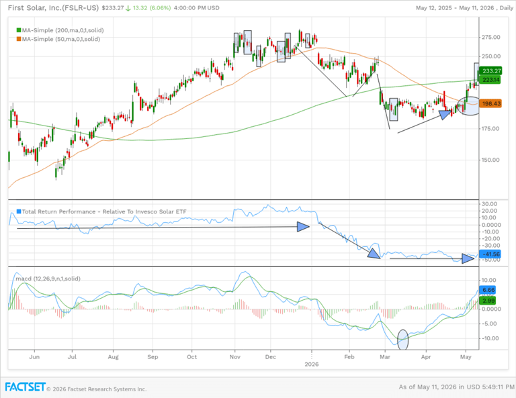Click the May 12, 2025 - May 11, 2026 date range
This screenshot has height=398, width=516.
pyautogui.click(x=455, y=8)
